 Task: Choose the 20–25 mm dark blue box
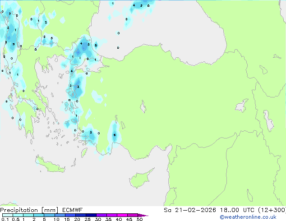[80, 215]
